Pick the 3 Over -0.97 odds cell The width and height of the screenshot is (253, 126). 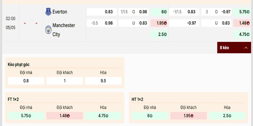[216, 12]
